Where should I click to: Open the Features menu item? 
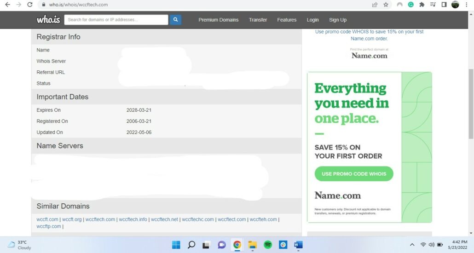coord(287,20)
